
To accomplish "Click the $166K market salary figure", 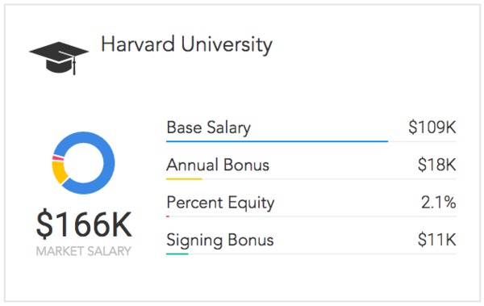I will coord(84,224).
